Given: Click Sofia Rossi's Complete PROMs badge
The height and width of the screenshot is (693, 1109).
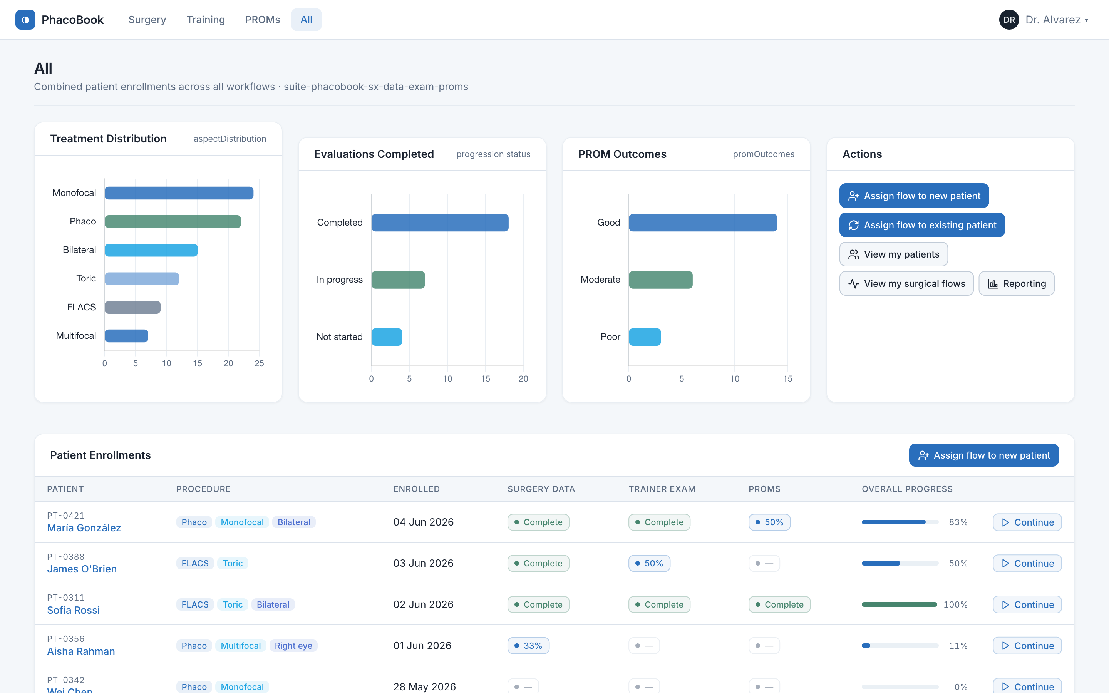Looking at the screenshot, I should tap(779, 604).
